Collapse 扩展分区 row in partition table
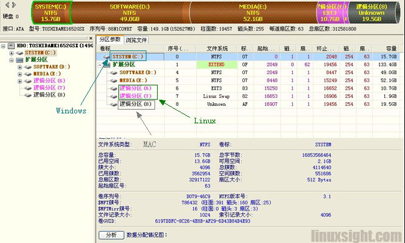Screen dimensions: 405x243 [x=100, y=65]
